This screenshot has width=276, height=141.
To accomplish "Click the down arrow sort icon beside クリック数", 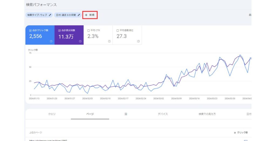I will pos(235,133).
